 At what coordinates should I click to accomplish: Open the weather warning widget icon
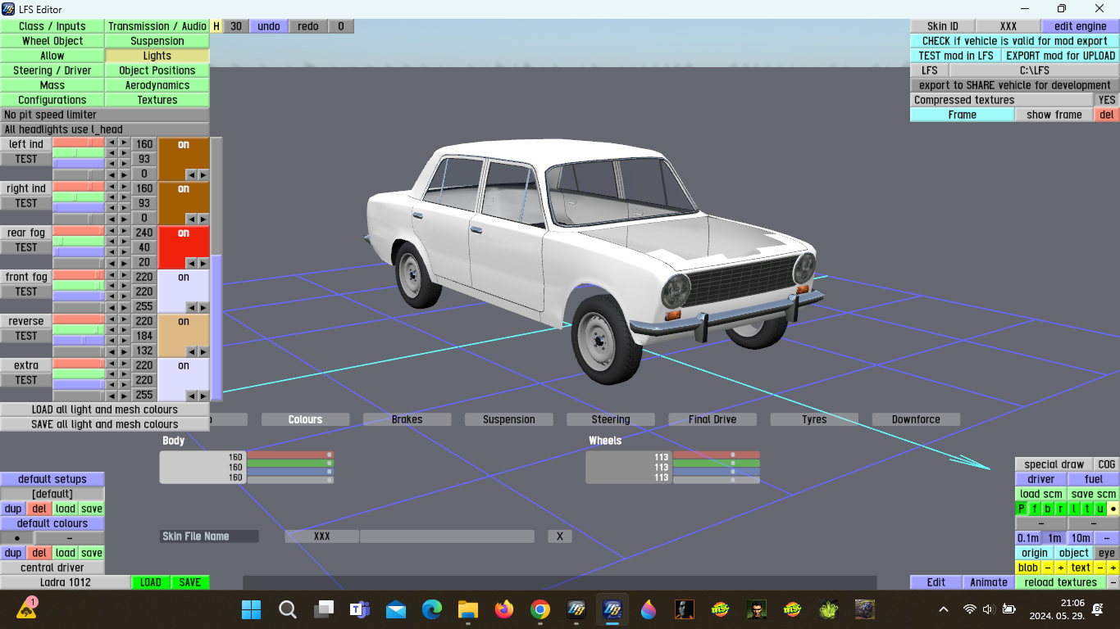click(27, 609)
